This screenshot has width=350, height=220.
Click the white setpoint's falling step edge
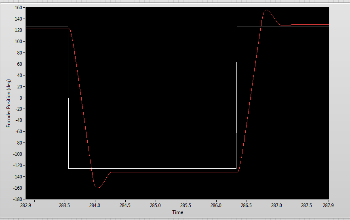tap(68, 98)
